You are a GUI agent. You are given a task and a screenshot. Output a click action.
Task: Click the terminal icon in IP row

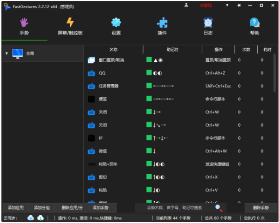coord(91,138)
